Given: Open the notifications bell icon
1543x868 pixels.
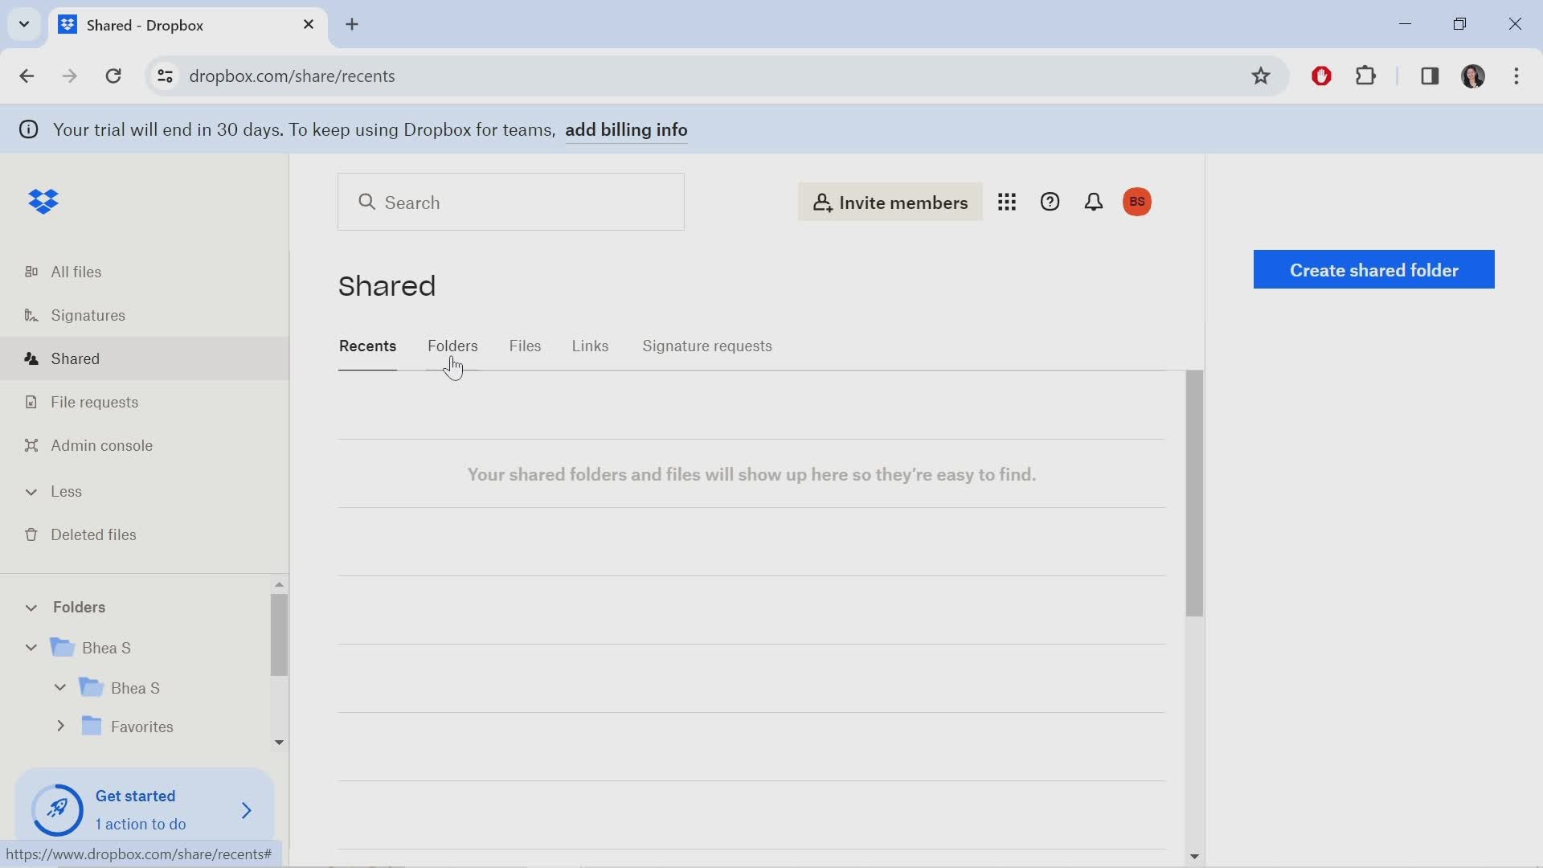Looking at the screenshot, I should [x=1091, y=202].
